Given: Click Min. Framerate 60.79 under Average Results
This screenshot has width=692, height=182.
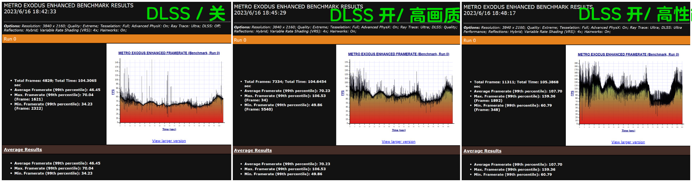Looking at the screenshot, I should click(x=513, y=174).
